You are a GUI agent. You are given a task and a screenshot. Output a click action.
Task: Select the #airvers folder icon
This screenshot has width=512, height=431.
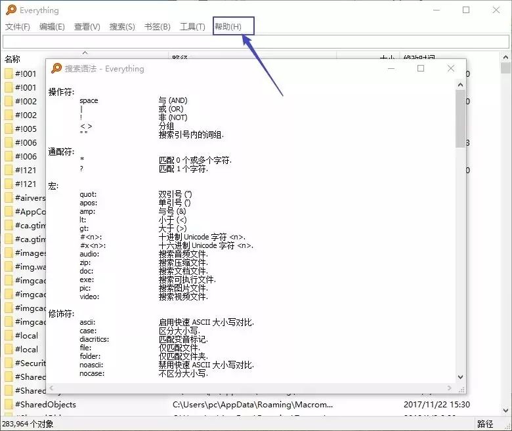click(x=9, y=197)
